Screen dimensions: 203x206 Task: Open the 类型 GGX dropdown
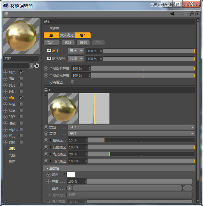pos(131,127)
